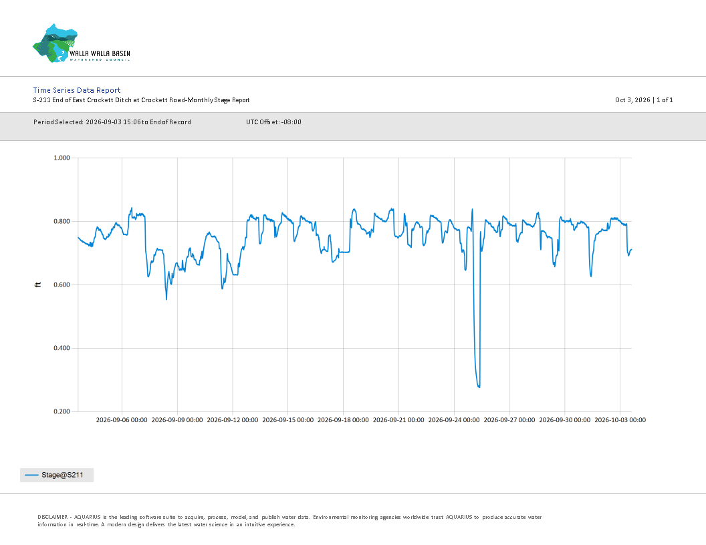Click the 2026-09-09 00:00 date label
Screen dimensions: 706x545
[177, 420]
